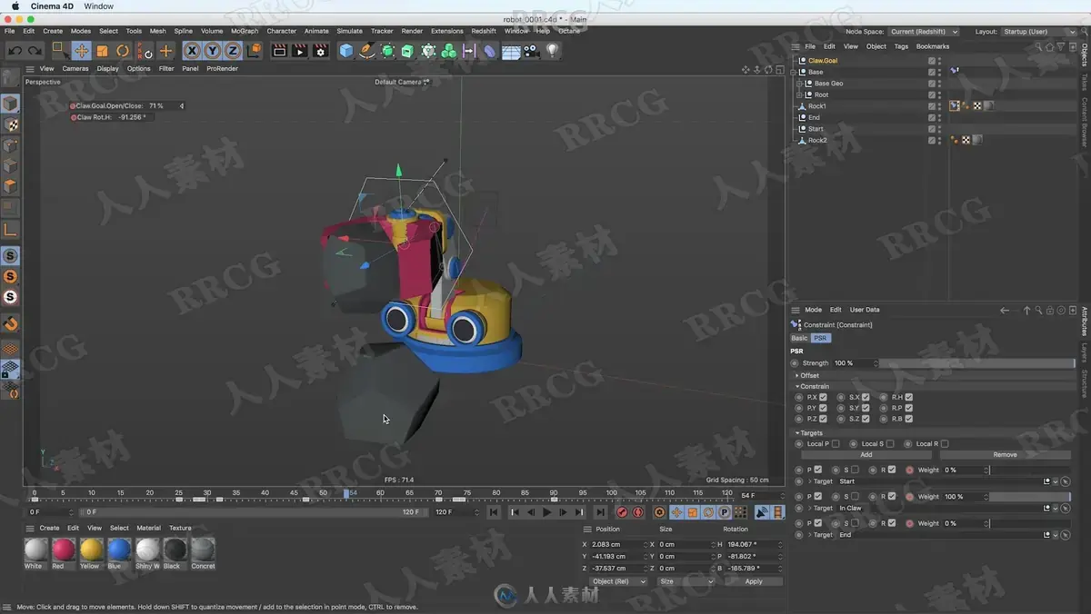This screenshot has width=1091, height=614.
Task: Switch the coordinate system icon
Action: point(254,51)
